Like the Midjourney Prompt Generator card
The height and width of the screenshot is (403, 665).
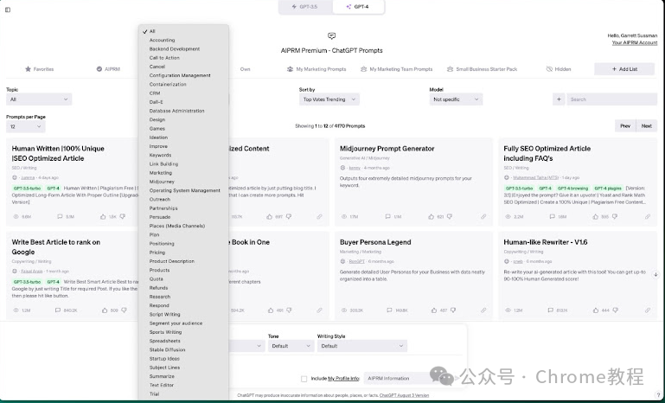pos(431,216)
